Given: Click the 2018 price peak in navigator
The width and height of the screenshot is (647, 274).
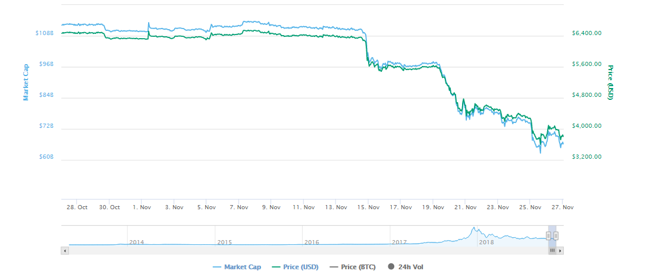Looking at the screenshot, I should (x=474, y=229).
